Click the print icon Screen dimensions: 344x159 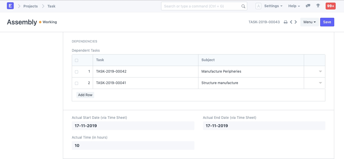[285, 22]
